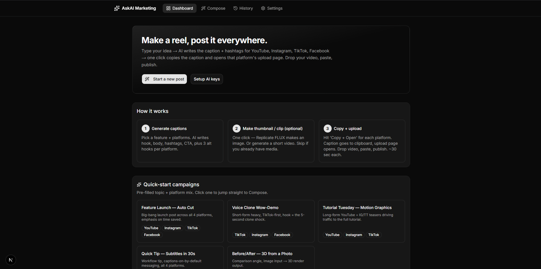Viewport: 541px width, 269px height.
Task: Click TikTok tag in Feature Launch card
Action: [193, 228]
